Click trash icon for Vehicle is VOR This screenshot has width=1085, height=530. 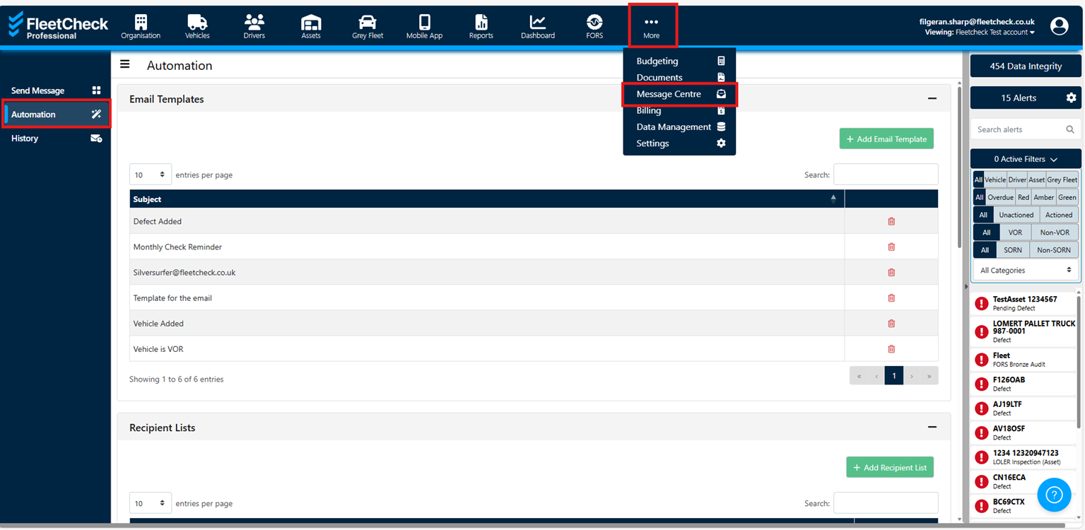(x=891, y=349)
